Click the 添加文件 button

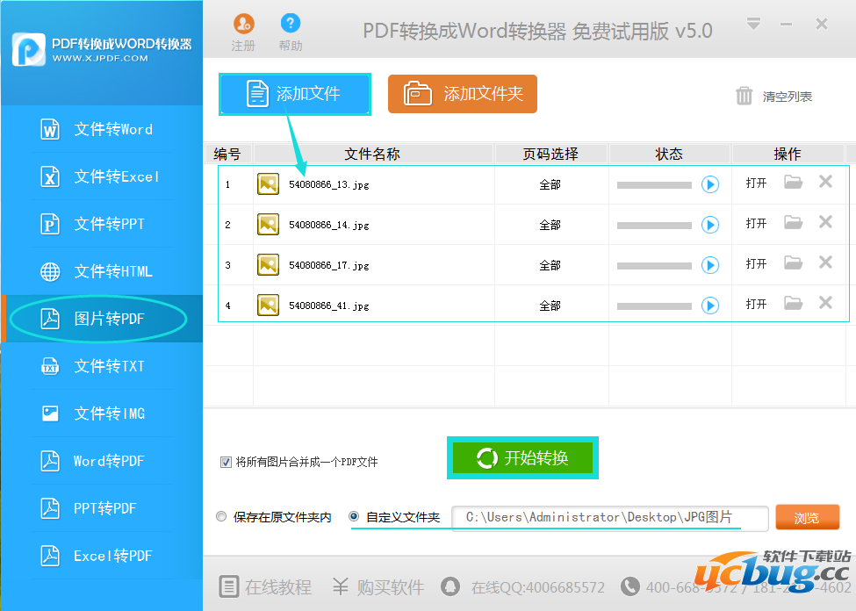[294, 93]
